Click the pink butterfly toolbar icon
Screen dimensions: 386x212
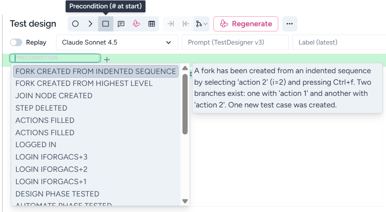click(x=136, y=24)
